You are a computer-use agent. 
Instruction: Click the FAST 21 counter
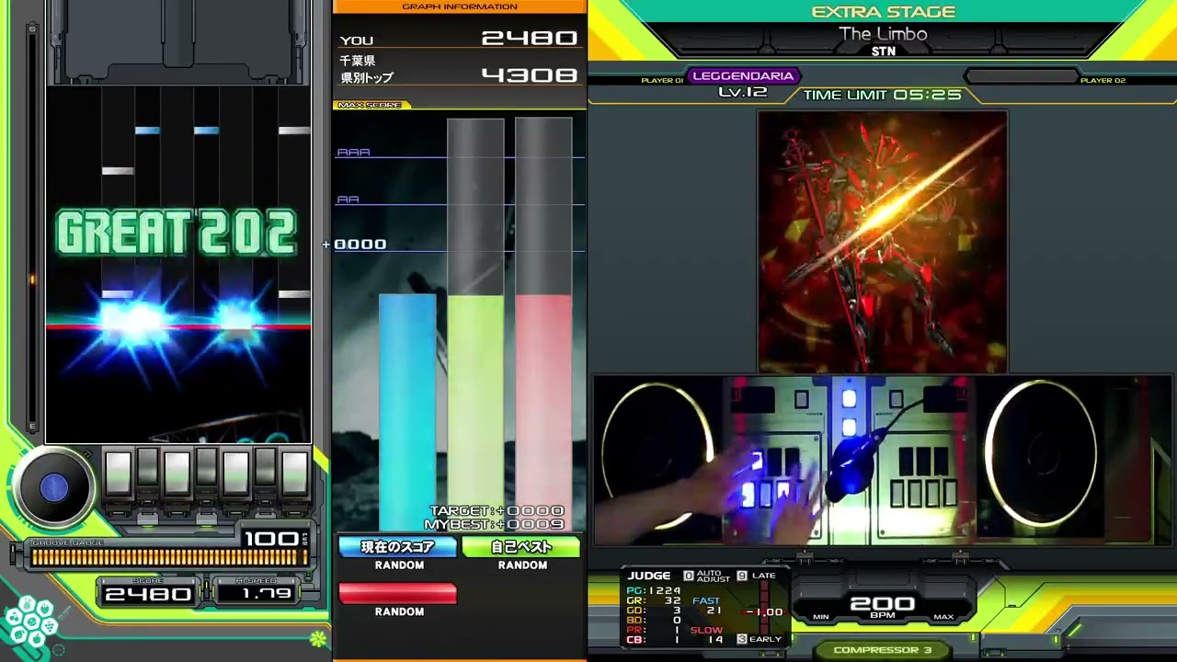coord(706,606)
